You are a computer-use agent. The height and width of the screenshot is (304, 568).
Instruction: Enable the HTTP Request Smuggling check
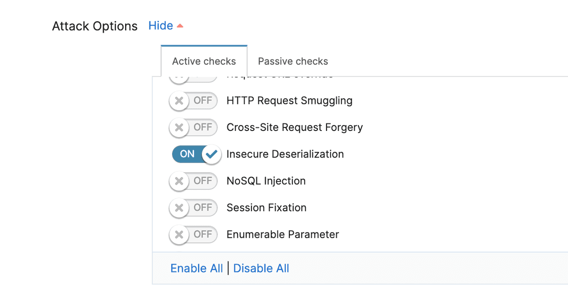(193, 101)
